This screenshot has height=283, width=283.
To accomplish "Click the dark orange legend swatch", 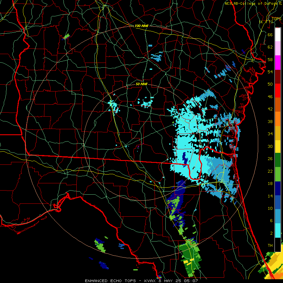I will (278, 104).
